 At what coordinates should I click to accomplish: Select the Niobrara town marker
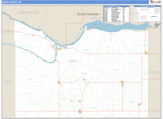(59, 49)
